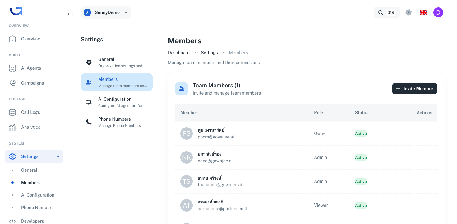Click the Settings gear icon in the sidebar
The height and width of the screenshot is (224, 457).
12,156
